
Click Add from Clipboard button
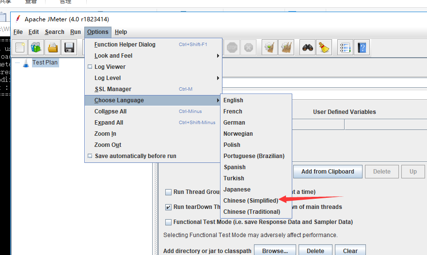[328, 172]
